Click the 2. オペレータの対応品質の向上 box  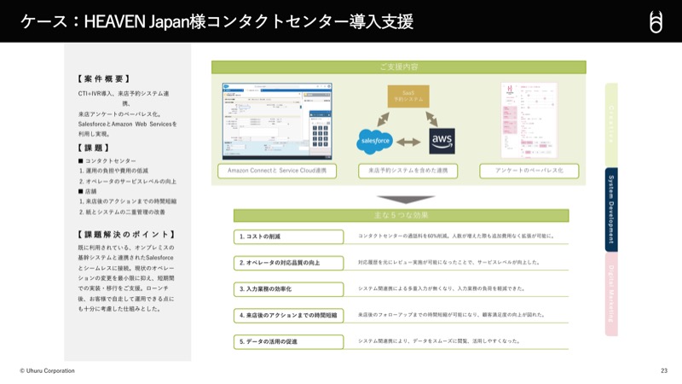288,263
